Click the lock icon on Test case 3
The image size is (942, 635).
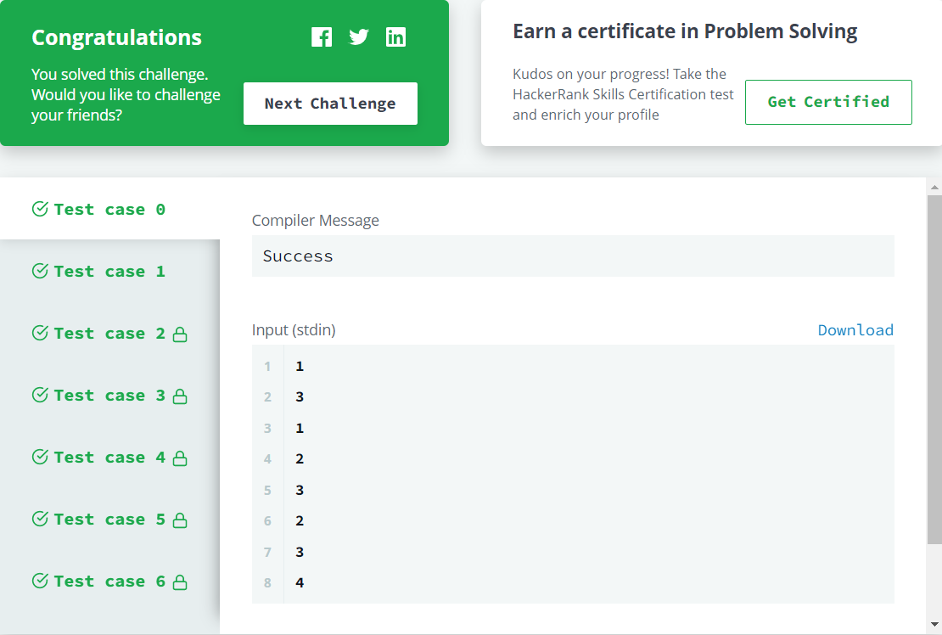coord(180,396)
